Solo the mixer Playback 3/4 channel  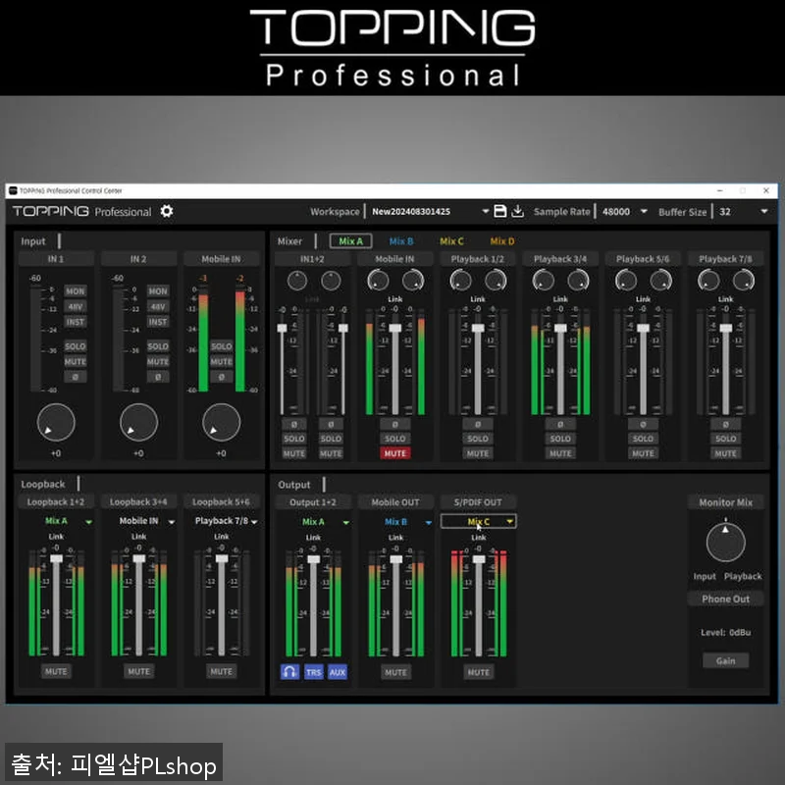tap(560, 439)
